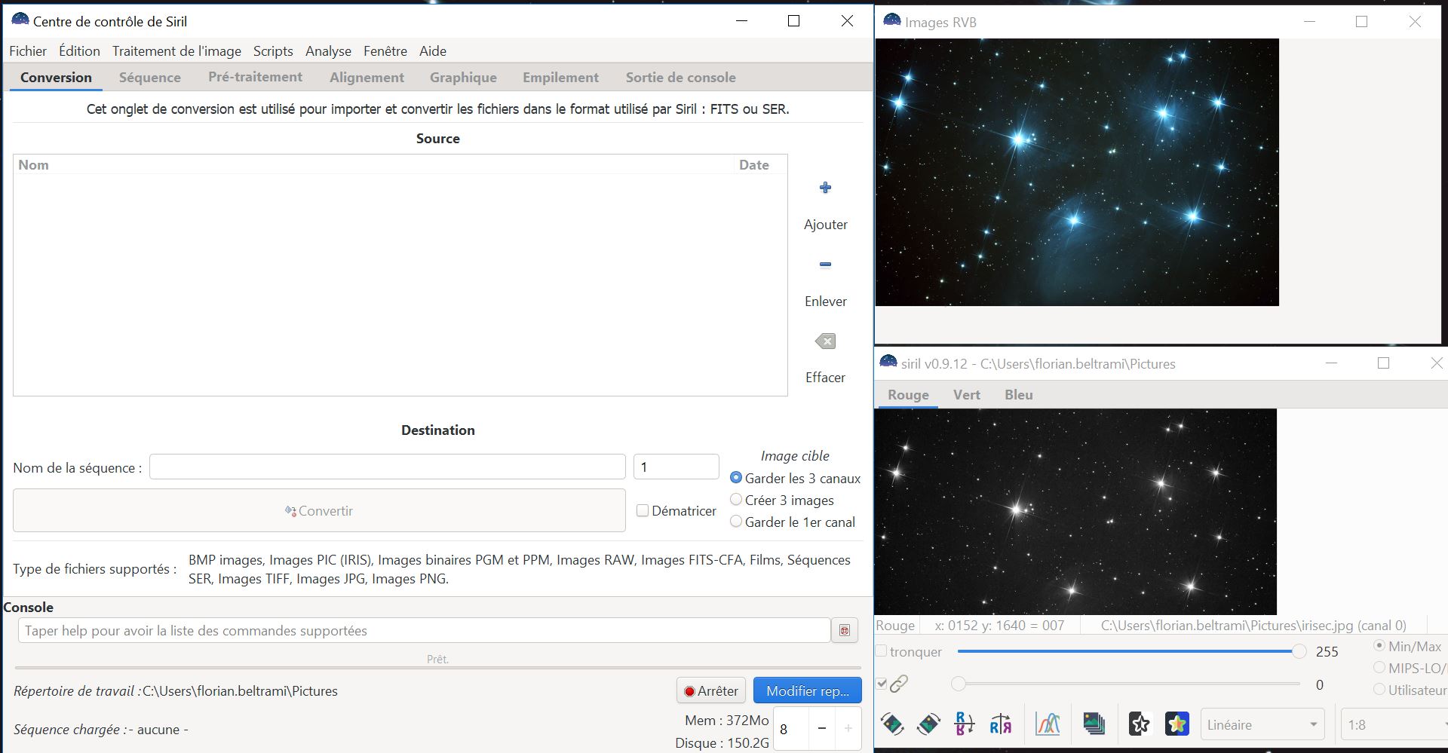Click the Nom de la séquence field
Image resolution: width=1448 pixels, height=753 pixels.
[388, 467]
